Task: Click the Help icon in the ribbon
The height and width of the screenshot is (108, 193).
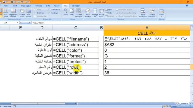Action: pyautogui.click(x=187, y=6)
